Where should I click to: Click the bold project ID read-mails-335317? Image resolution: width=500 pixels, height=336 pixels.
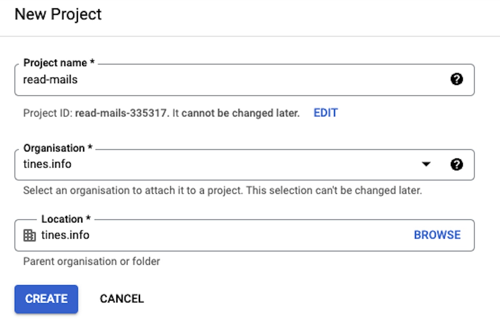click(122, 113)
